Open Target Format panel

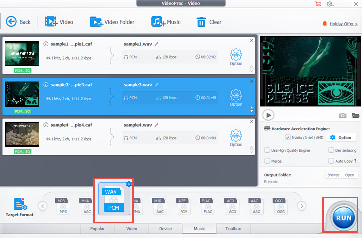pos(20,207)
